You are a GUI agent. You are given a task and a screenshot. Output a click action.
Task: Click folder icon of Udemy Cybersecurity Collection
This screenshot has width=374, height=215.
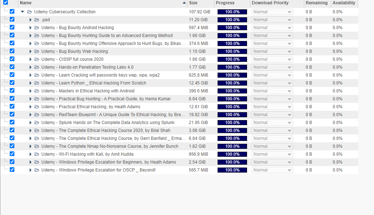tap(29, 12)
